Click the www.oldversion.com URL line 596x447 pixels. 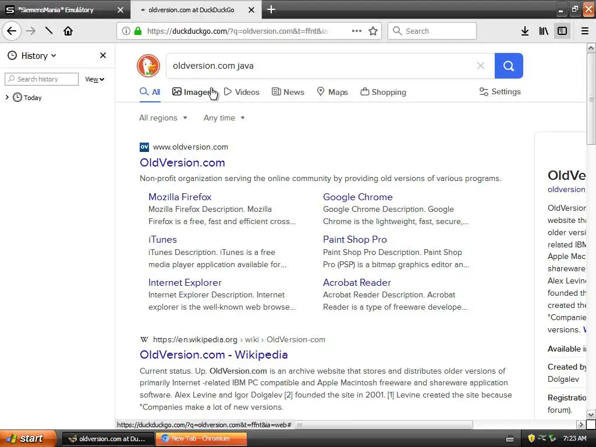[x=190, y=147]
